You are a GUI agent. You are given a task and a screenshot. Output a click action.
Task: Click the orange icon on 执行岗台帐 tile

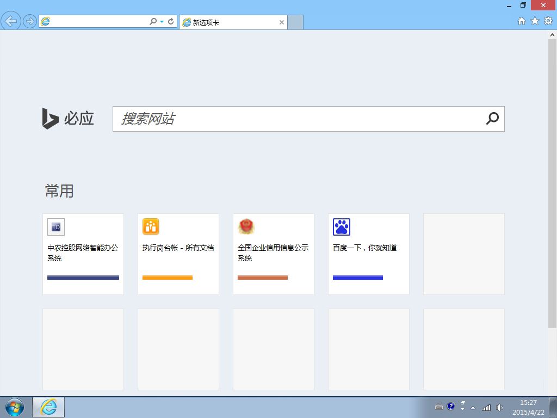(151, 227)
